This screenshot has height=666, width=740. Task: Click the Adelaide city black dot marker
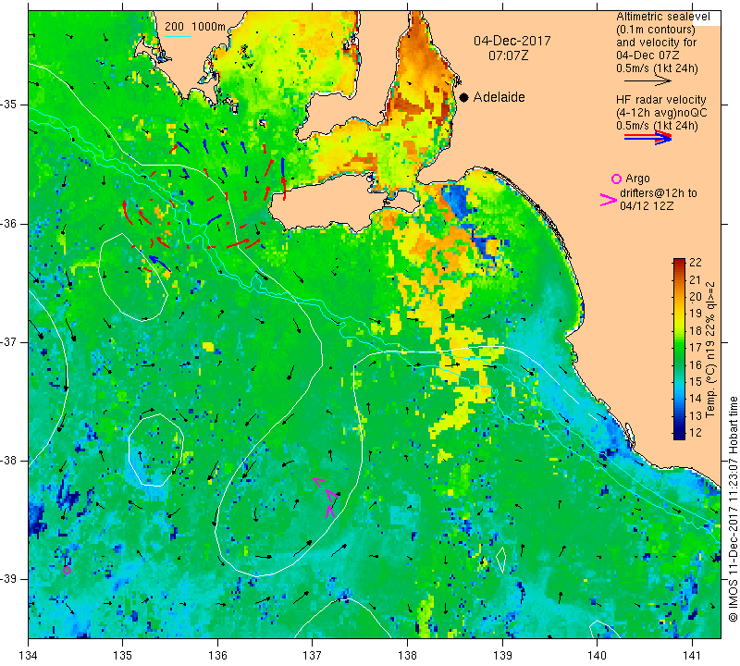tap(464, 97)
